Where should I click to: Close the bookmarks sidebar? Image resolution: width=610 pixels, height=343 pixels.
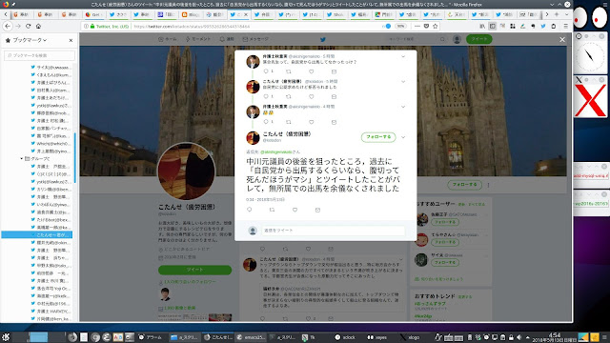point(71,40)
